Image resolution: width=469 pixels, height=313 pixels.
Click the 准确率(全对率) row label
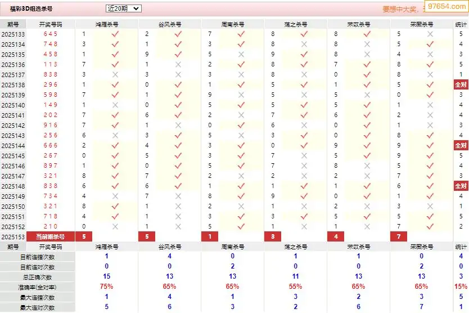[37, 288]
